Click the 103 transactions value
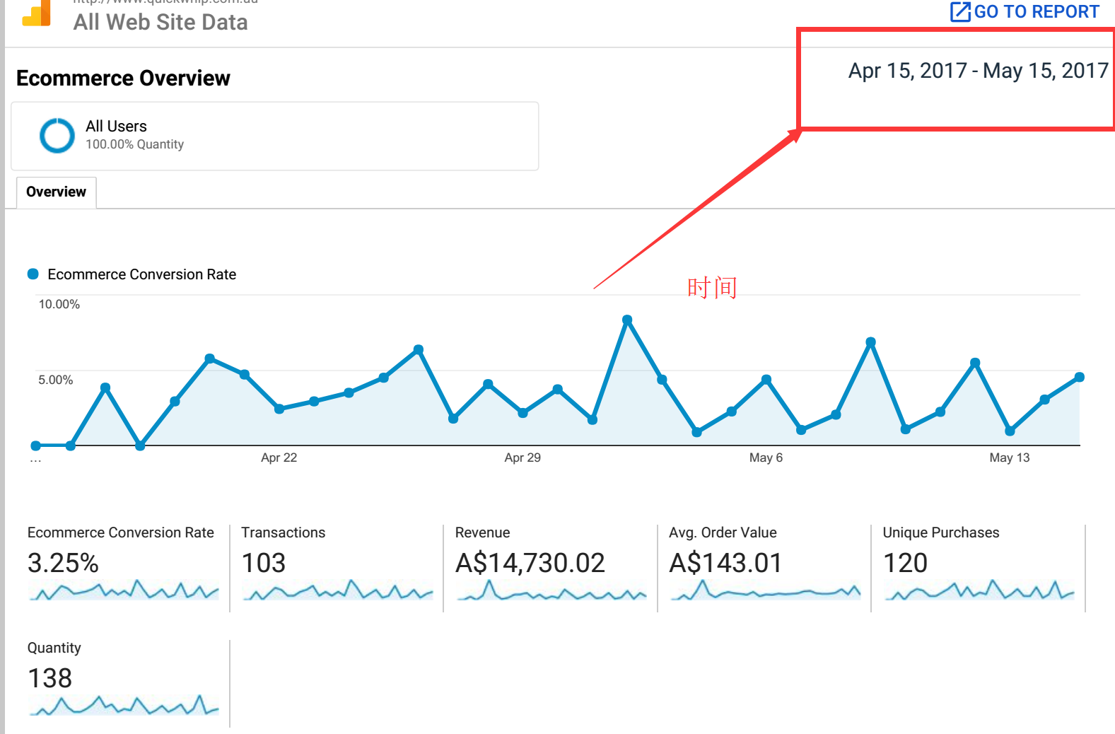 pos(264,563)
